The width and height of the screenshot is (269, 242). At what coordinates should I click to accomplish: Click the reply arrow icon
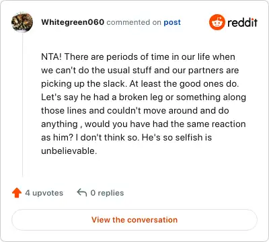[x=82, y=192]
